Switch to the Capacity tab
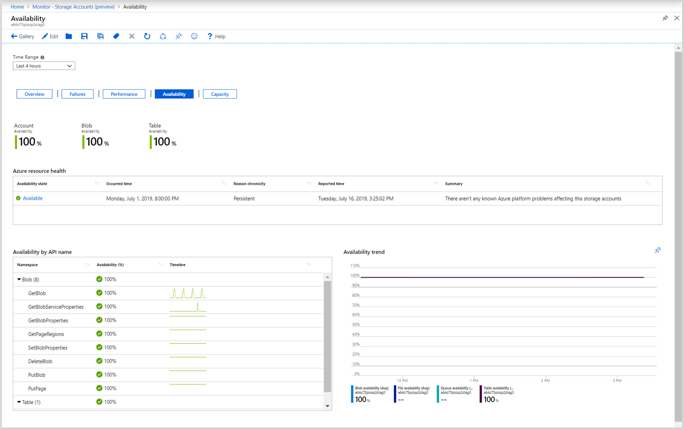 (x=219, y=94)
